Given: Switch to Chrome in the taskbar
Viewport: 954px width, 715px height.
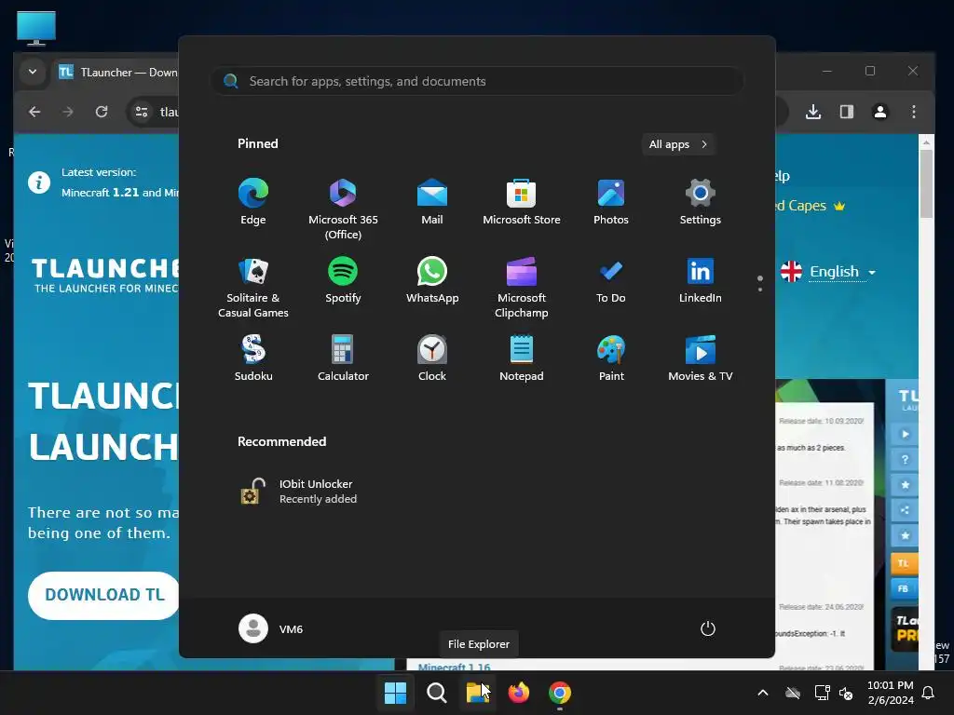Looking at the screenshot, I should pos(560,693).
